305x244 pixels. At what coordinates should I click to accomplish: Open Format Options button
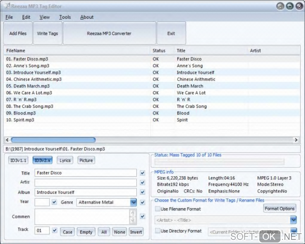280,209
